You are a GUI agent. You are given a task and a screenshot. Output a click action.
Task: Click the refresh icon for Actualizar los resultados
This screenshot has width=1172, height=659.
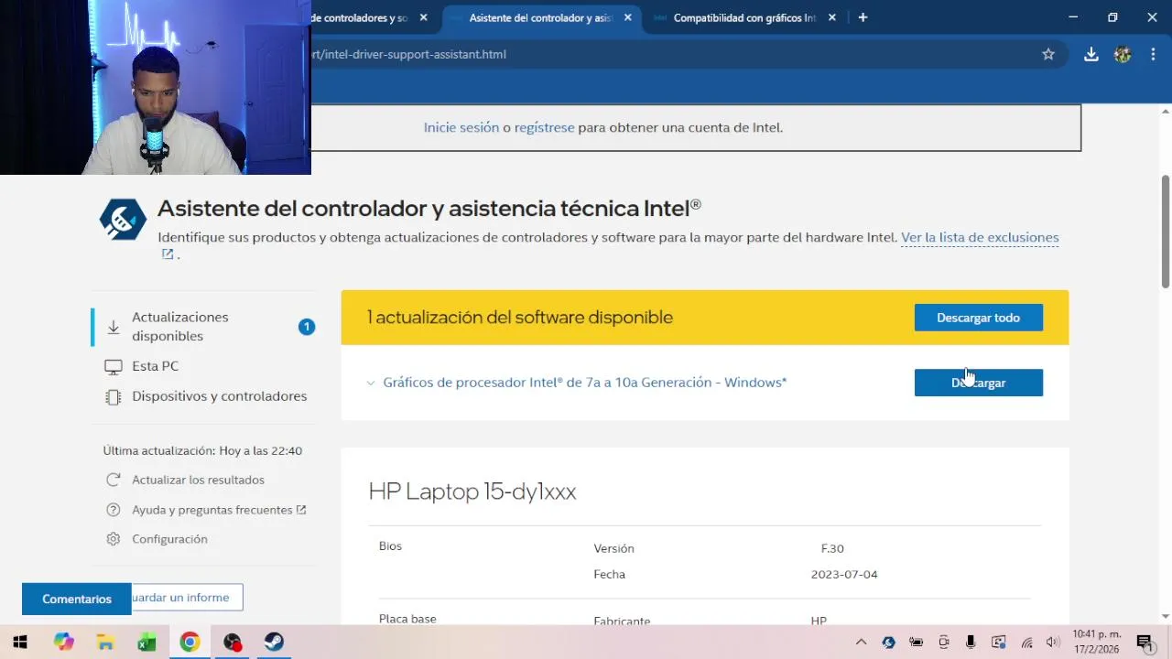(114, 480)
